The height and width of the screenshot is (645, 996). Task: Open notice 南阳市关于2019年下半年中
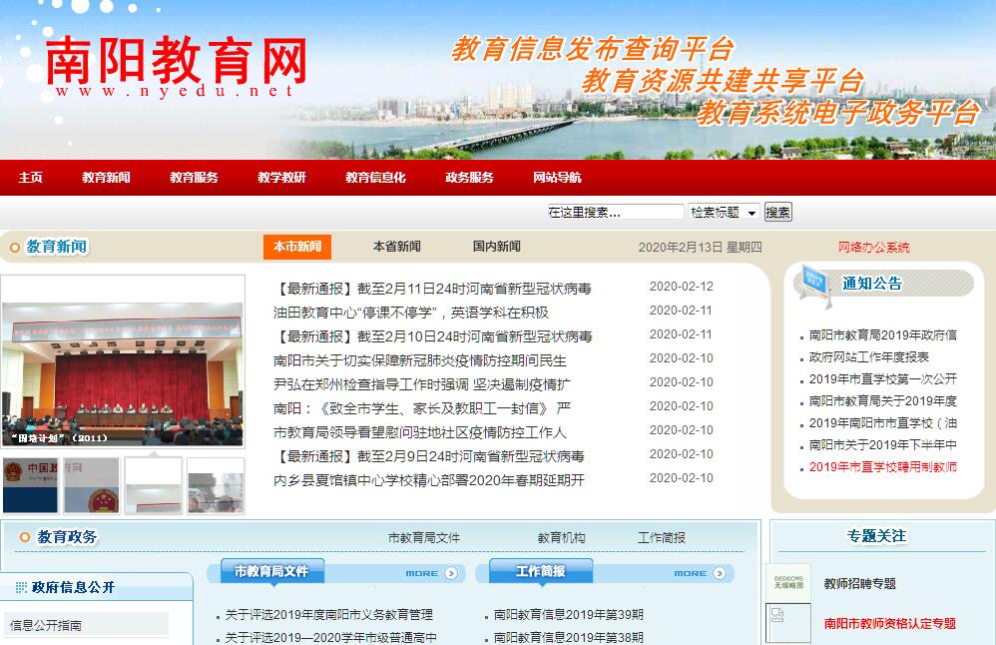coord(883,445)
